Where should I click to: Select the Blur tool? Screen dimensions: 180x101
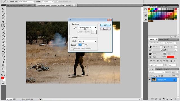click(3, 48)
